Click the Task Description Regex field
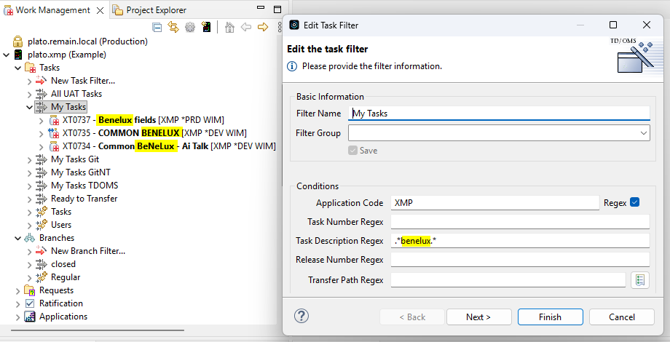670x342 pixels. point(519,241)
